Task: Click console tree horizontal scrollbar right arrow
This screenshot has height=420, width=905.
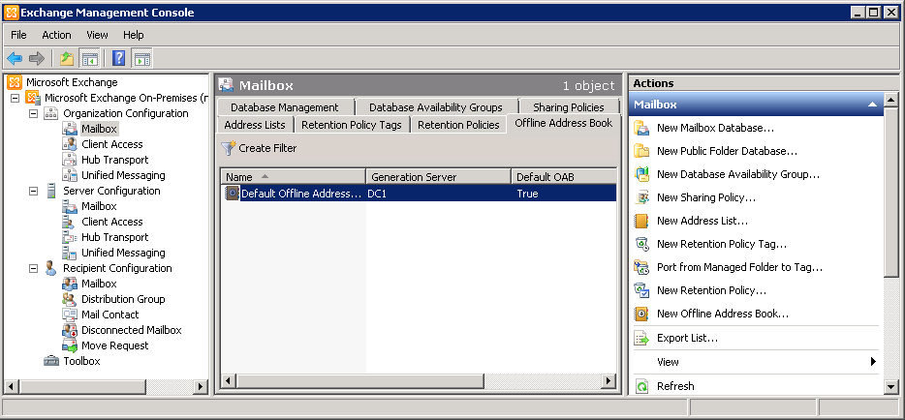Action: coord(201,386)
